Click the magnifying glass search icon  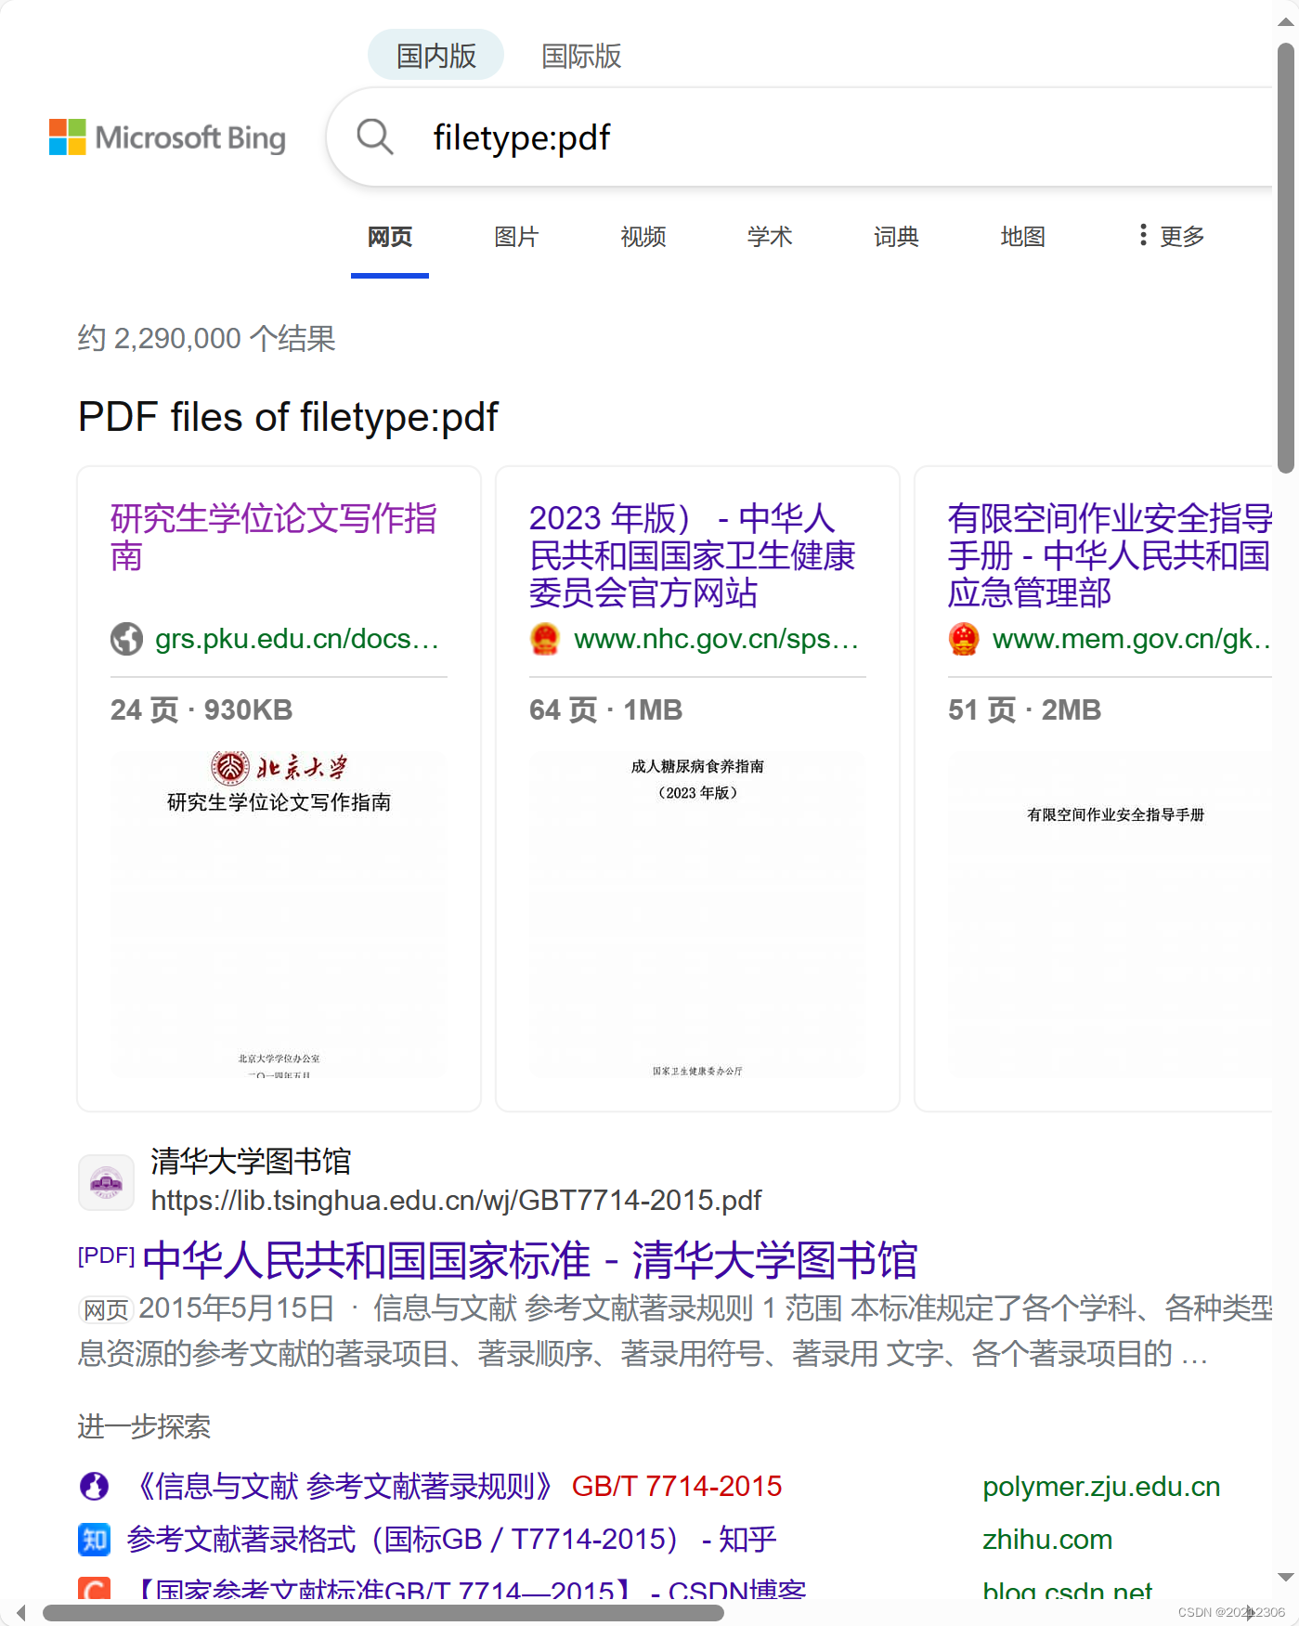(x=375, y=137)
